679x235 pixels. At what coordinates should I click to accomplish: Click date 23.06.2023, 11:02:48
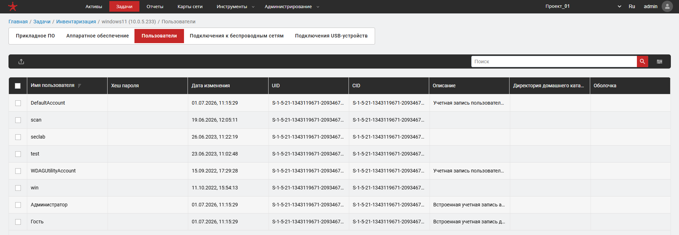pos(215,154)
